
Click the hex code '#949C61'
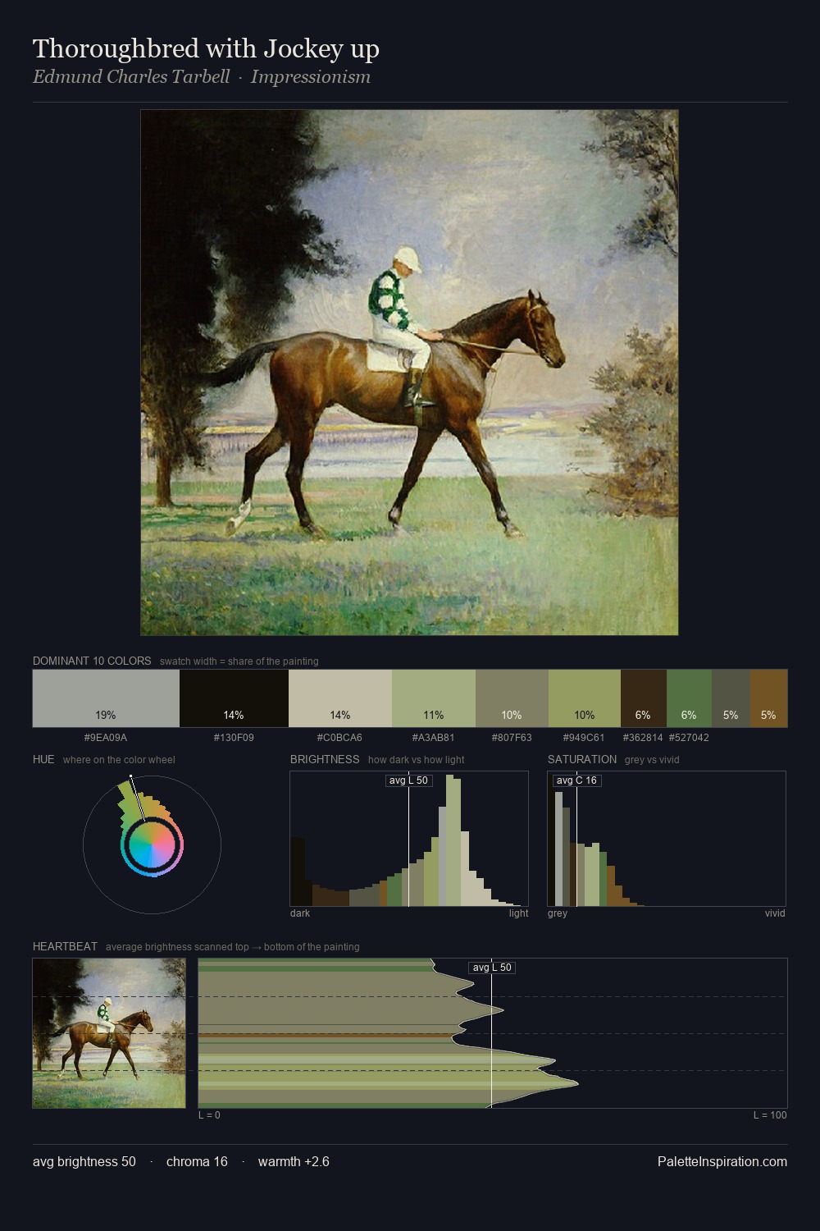[584, 737]
